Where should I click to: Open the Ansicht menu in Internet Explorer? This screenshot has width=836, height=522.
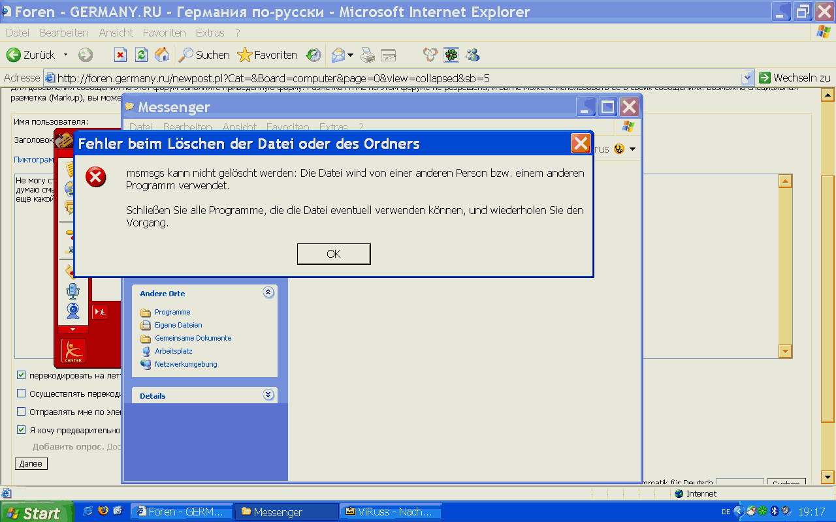tap(116, 33)
